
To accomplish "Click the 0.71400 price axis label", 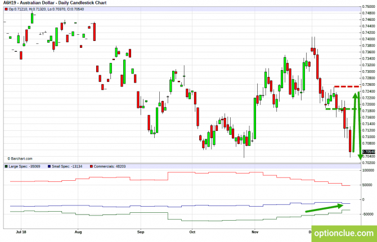I will [x=369, y=124].
